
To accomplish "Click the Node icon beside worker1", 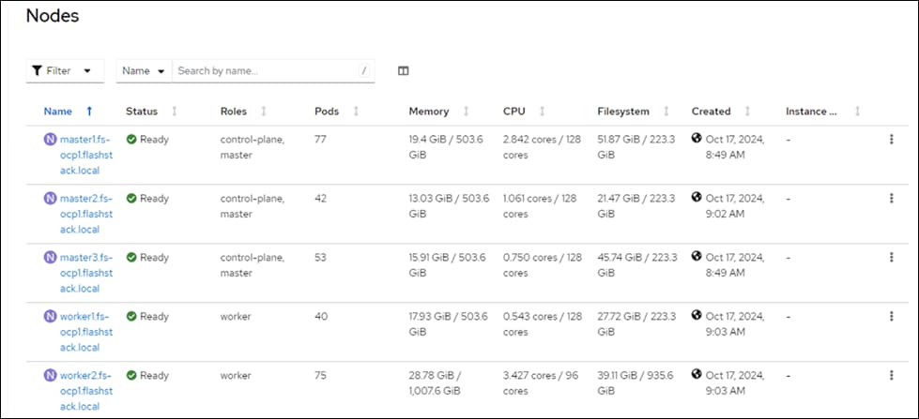I will tap(51, 317).
